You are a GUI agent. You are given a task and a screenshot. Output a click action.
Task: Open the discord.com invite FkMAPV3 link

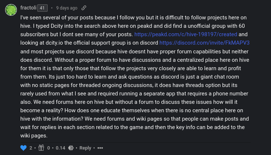pos(204,43)
